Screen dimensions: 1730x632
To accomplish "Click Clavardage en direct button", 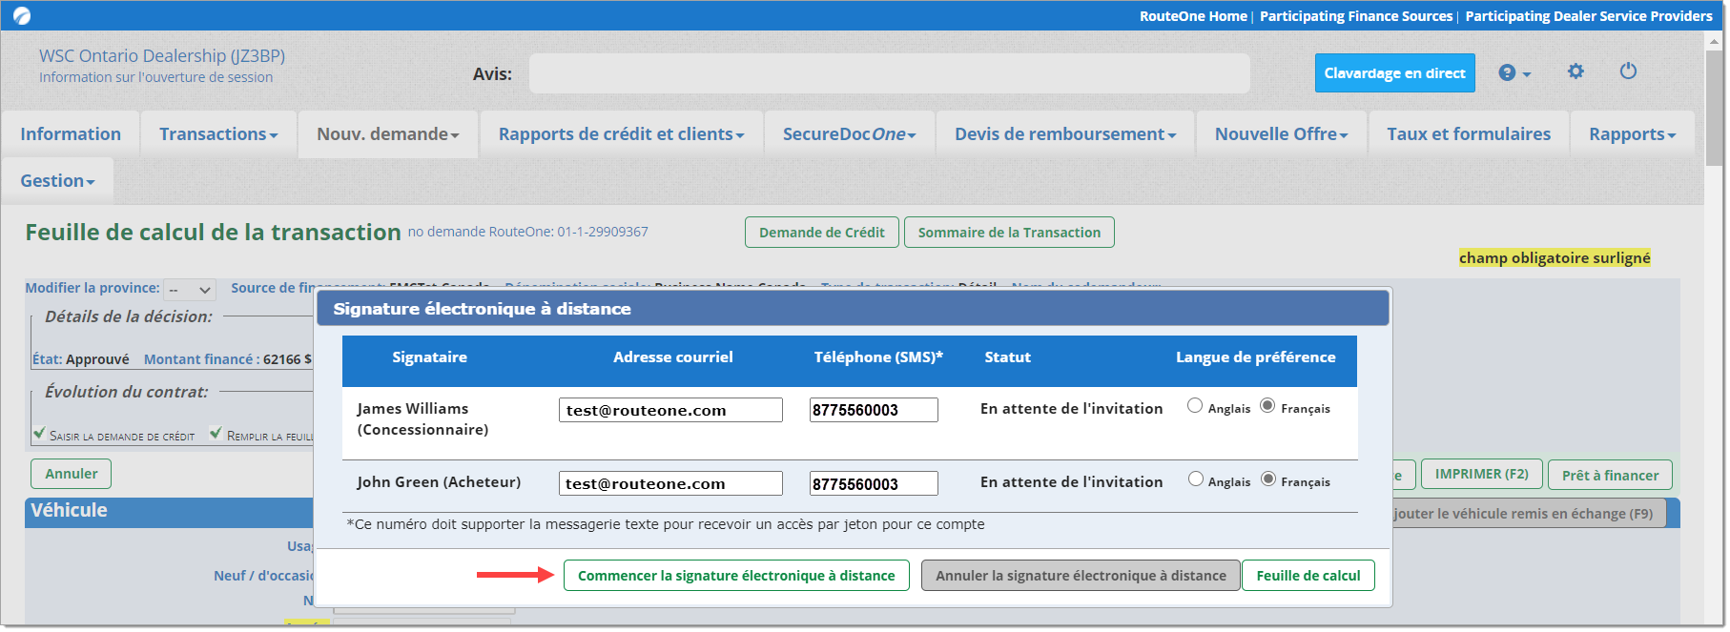I will [x=1394, y=73].
